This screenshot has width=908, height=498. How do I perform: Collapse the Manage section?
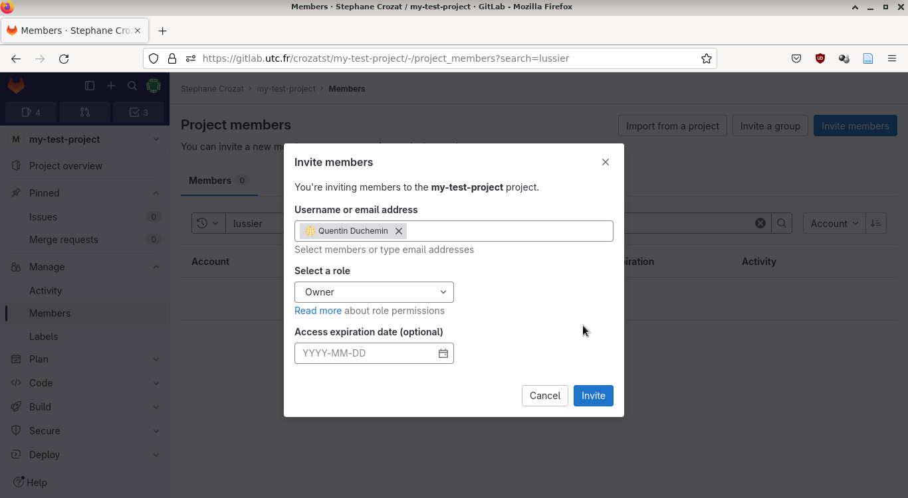156,267
